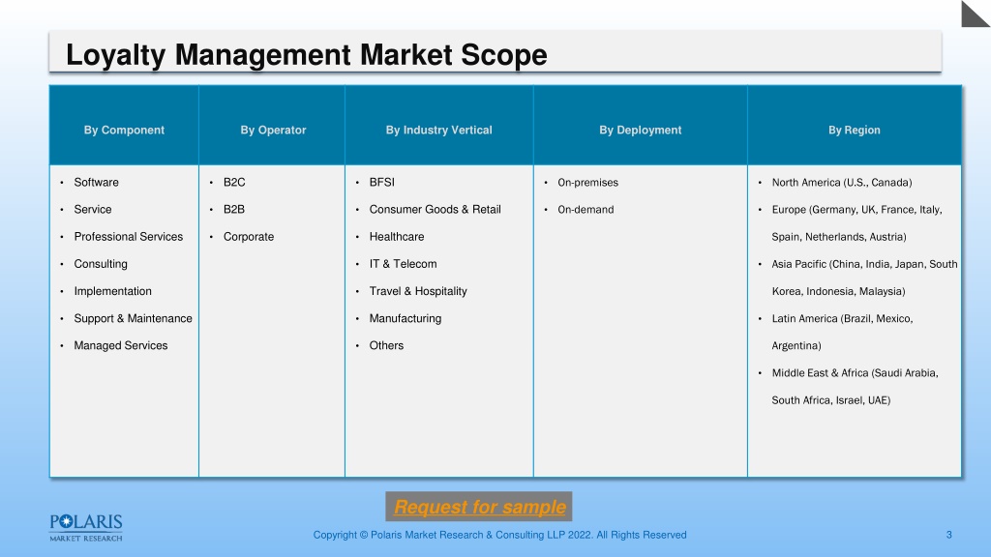Select the Argentina) line in By Region
Screen dimensions: 991x557
tap(796, 345)
